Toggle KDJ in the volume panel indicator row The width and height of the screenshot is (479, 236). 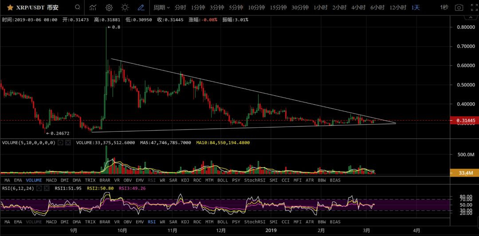click(185, 181)
